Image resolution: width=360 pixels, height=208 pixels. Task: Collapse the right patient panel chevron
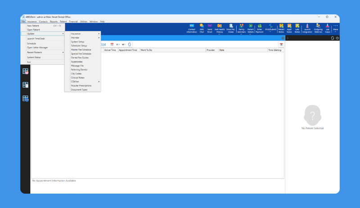(288, 38)
